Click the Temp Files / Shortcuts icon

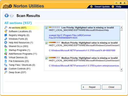[6, 65]
